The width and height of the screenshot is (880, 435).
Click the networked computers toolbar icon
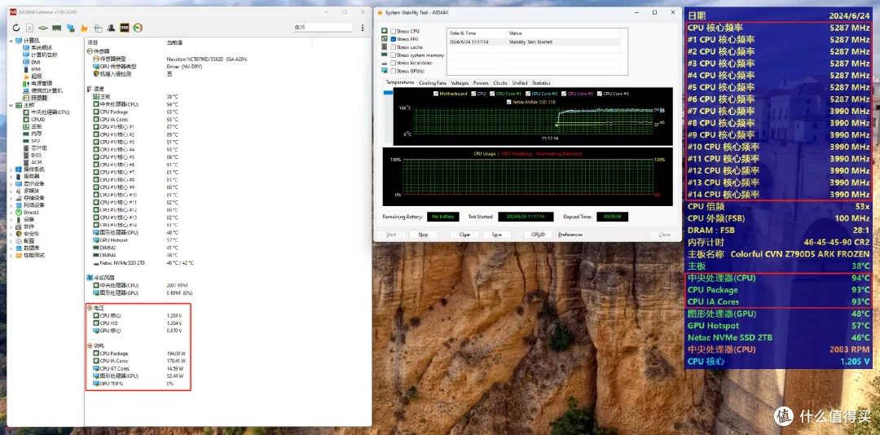tap(71, 28)
